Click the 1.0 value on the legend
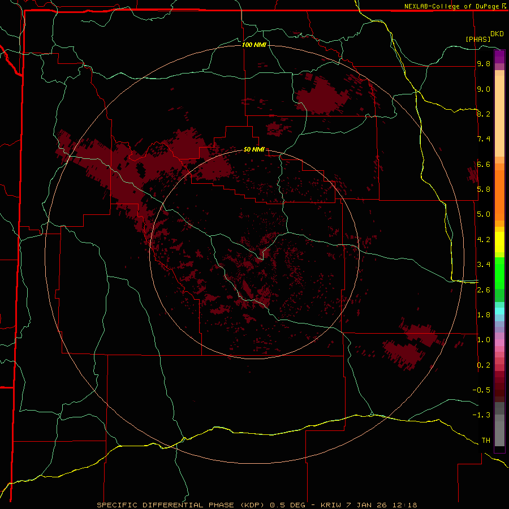This screenshot has width=509, height=509. 484,340
